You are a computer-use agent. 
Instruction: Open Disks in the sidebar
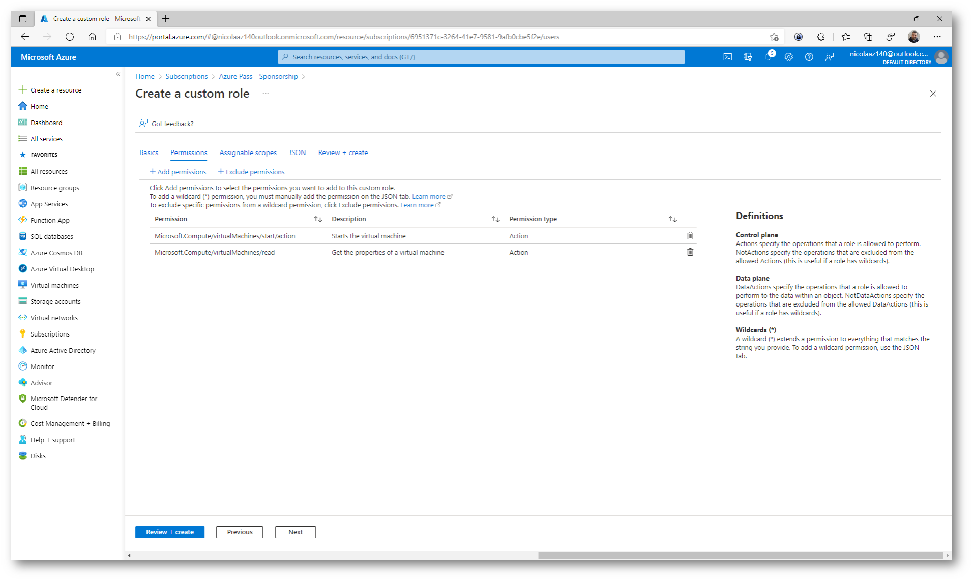32,456
